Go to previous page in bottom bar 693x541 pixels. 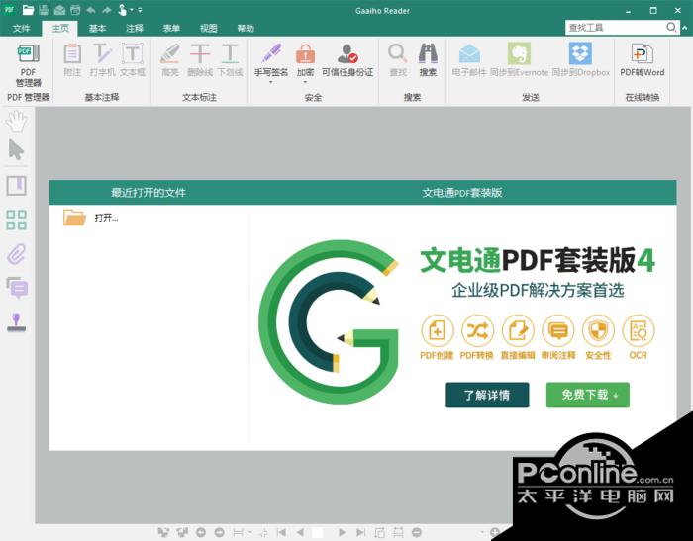point(301,532)
